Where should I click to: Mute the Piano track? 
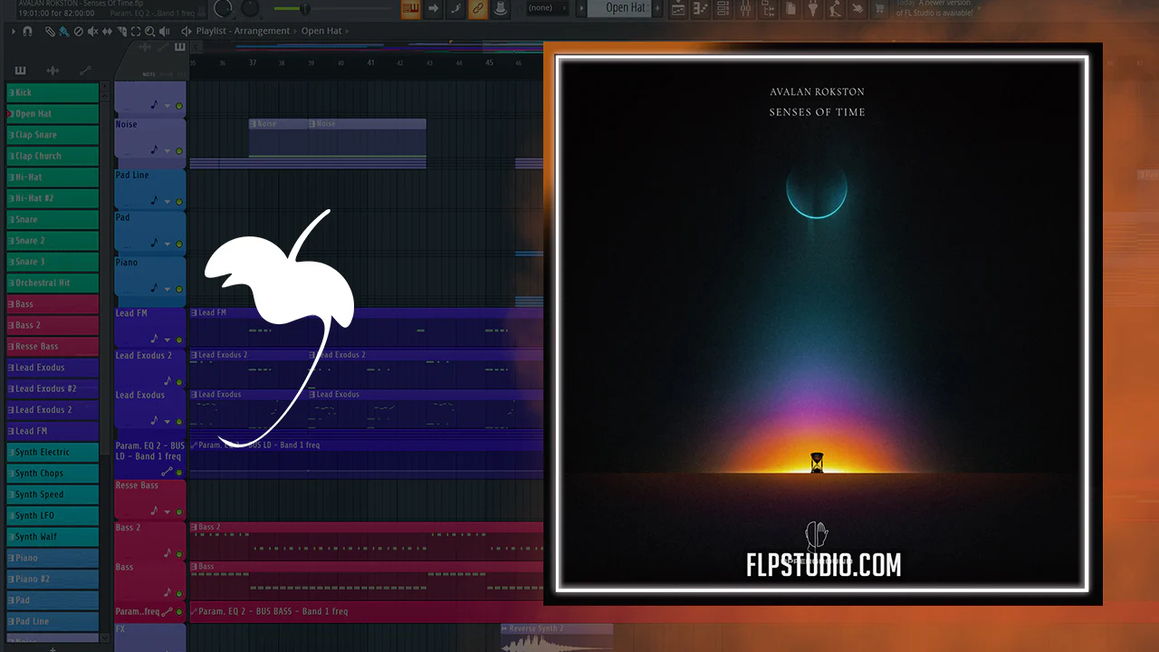pyautogui.click(x=179, y=289)
